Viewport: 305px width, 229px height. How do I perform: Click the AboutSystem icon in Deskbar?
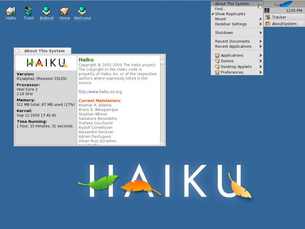point(268,24)
